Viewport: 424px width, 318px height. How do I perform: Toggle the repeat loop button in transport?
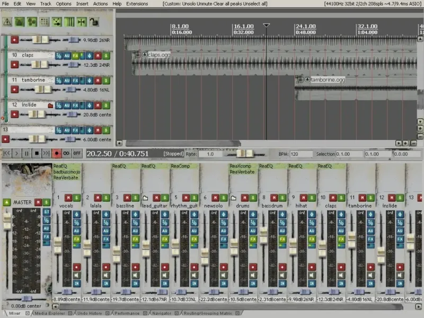pyautogui.click(x=66, y=153)
